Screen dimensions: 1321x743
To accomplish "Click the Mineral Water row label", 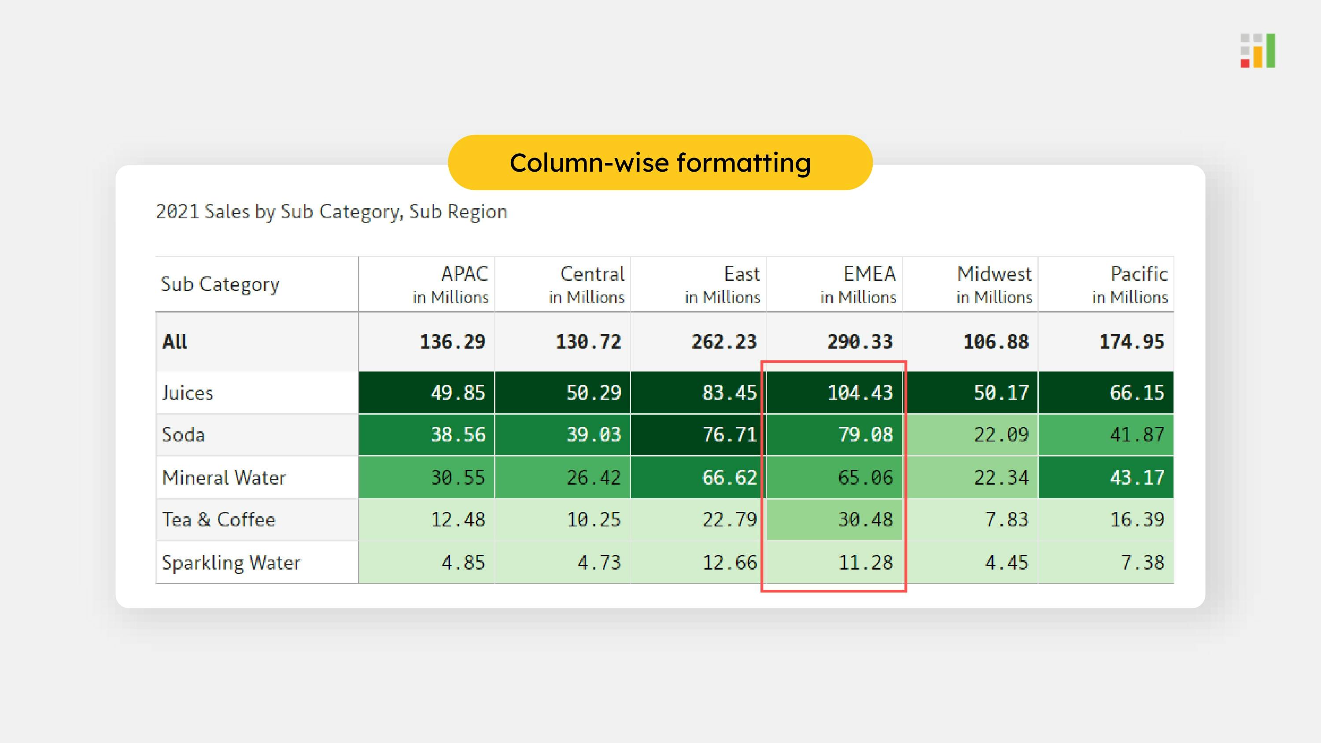I will [224, 478].
